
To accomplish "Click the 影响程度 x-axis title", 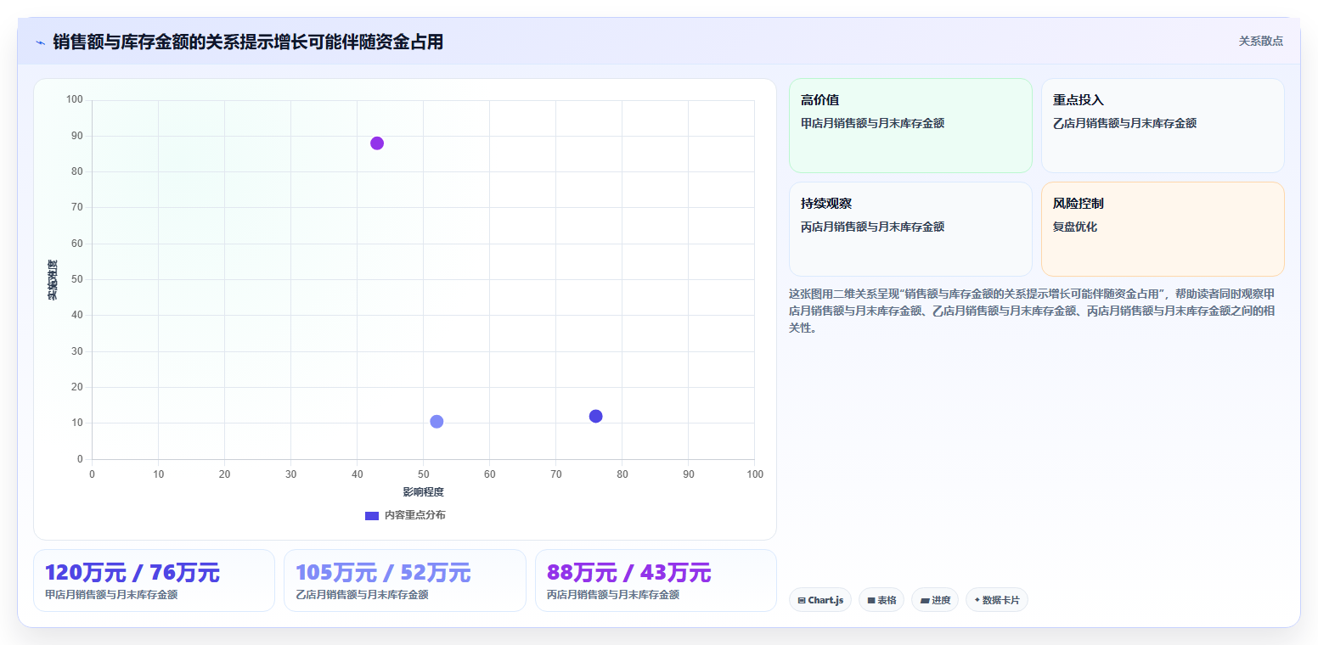I will pyautogui.click(x=423, y=492).
